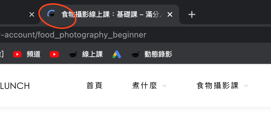Open the unlabeled YouTube bookmark icon
The image size is (271, 127).
[x=54, y=54]
